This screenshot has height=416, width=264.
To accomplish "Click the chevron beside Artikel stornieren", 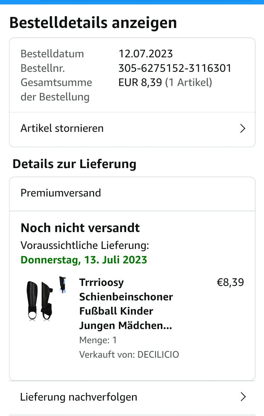I will point(242,129).
